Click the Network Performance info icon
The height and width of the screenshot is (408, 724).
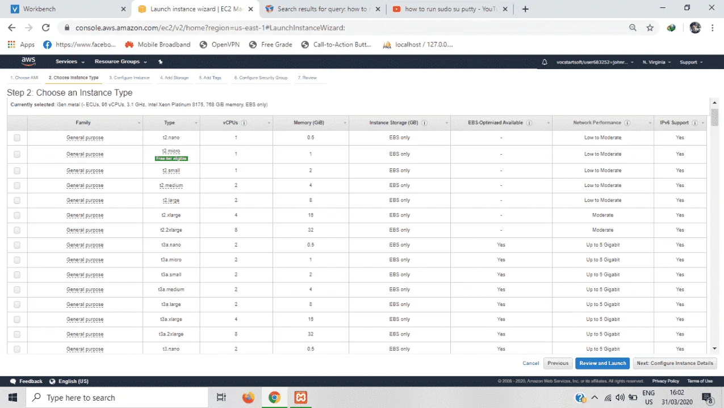pos(627,122)
